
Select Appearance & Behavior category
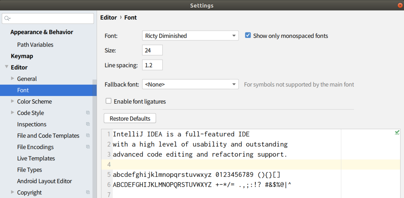coord(42,32)
